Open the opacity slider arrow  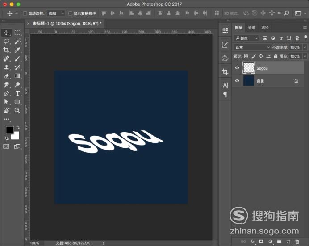pos(305,47)
